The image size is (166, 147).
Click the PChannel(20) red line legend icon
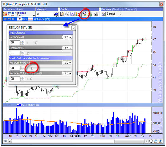tap(31, 19)
